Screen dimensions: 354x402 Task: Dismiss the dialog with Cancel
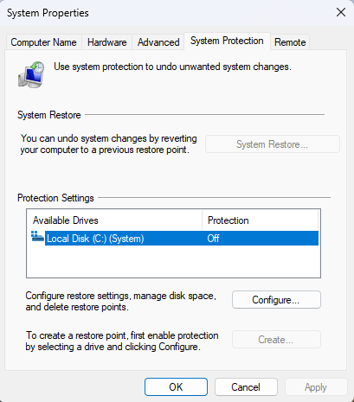[246, 387]
